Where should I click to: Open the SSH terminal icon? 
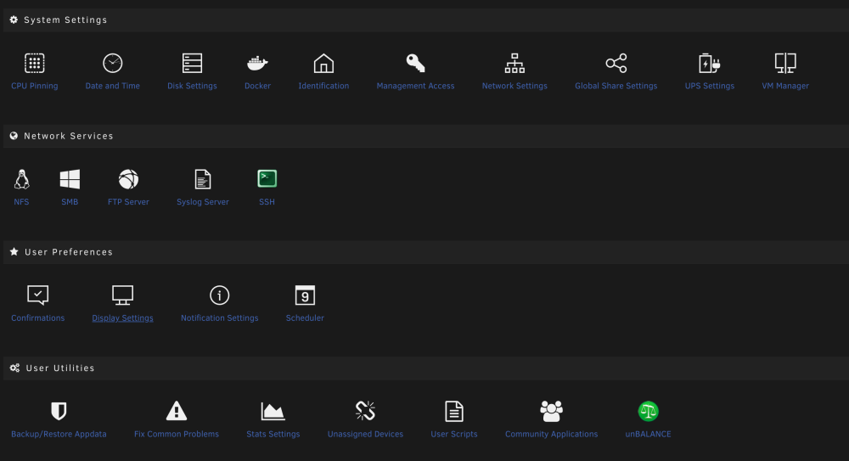267,179
